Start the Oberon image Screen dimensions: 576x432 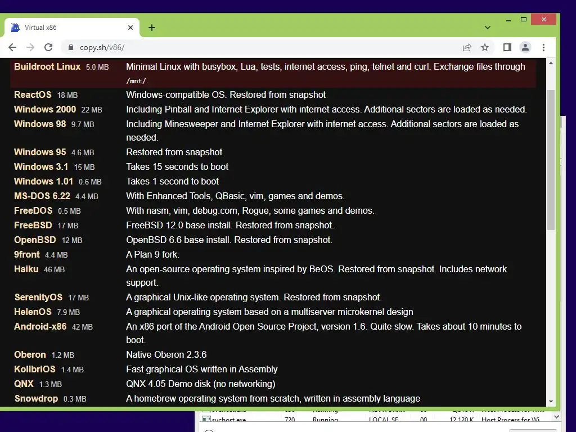tap(30, 355)
